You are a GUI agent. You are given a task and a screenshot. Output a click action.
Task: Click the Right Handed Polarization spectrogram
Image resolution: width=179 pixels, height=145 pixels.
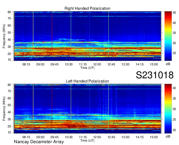coord(87,36)
